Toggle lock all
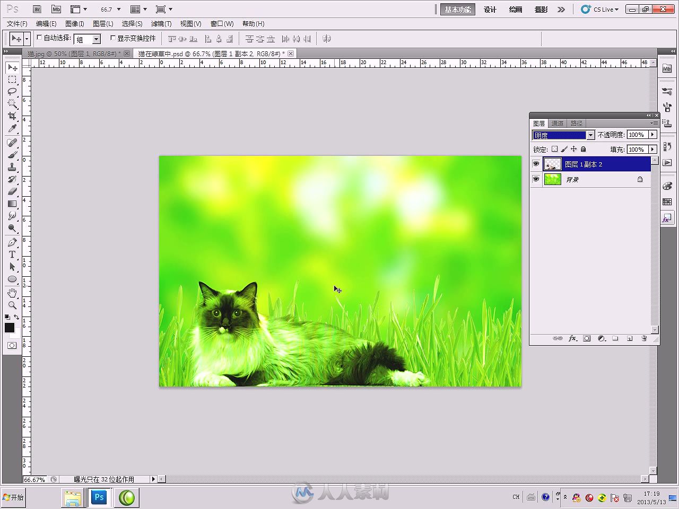 pyautogui.click(x=583, y=150)
